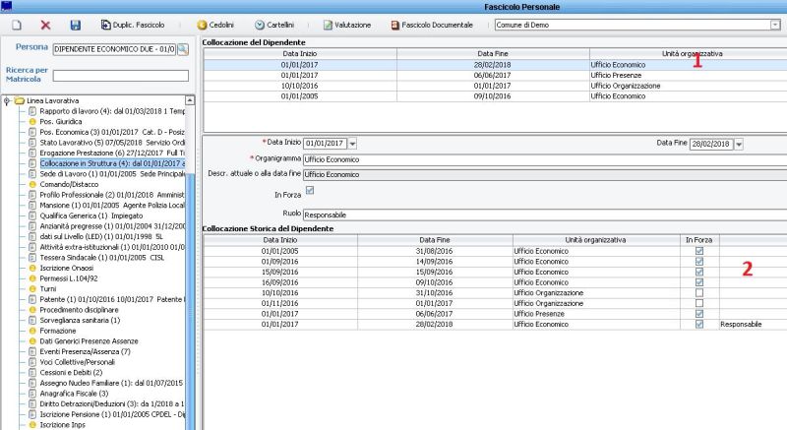Toggle In Forza checkbox for 10/10/2016 historical row

(x=699, y=293)
